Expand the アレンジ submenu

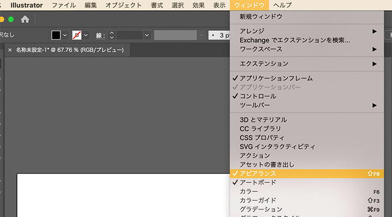pos(307,31)
